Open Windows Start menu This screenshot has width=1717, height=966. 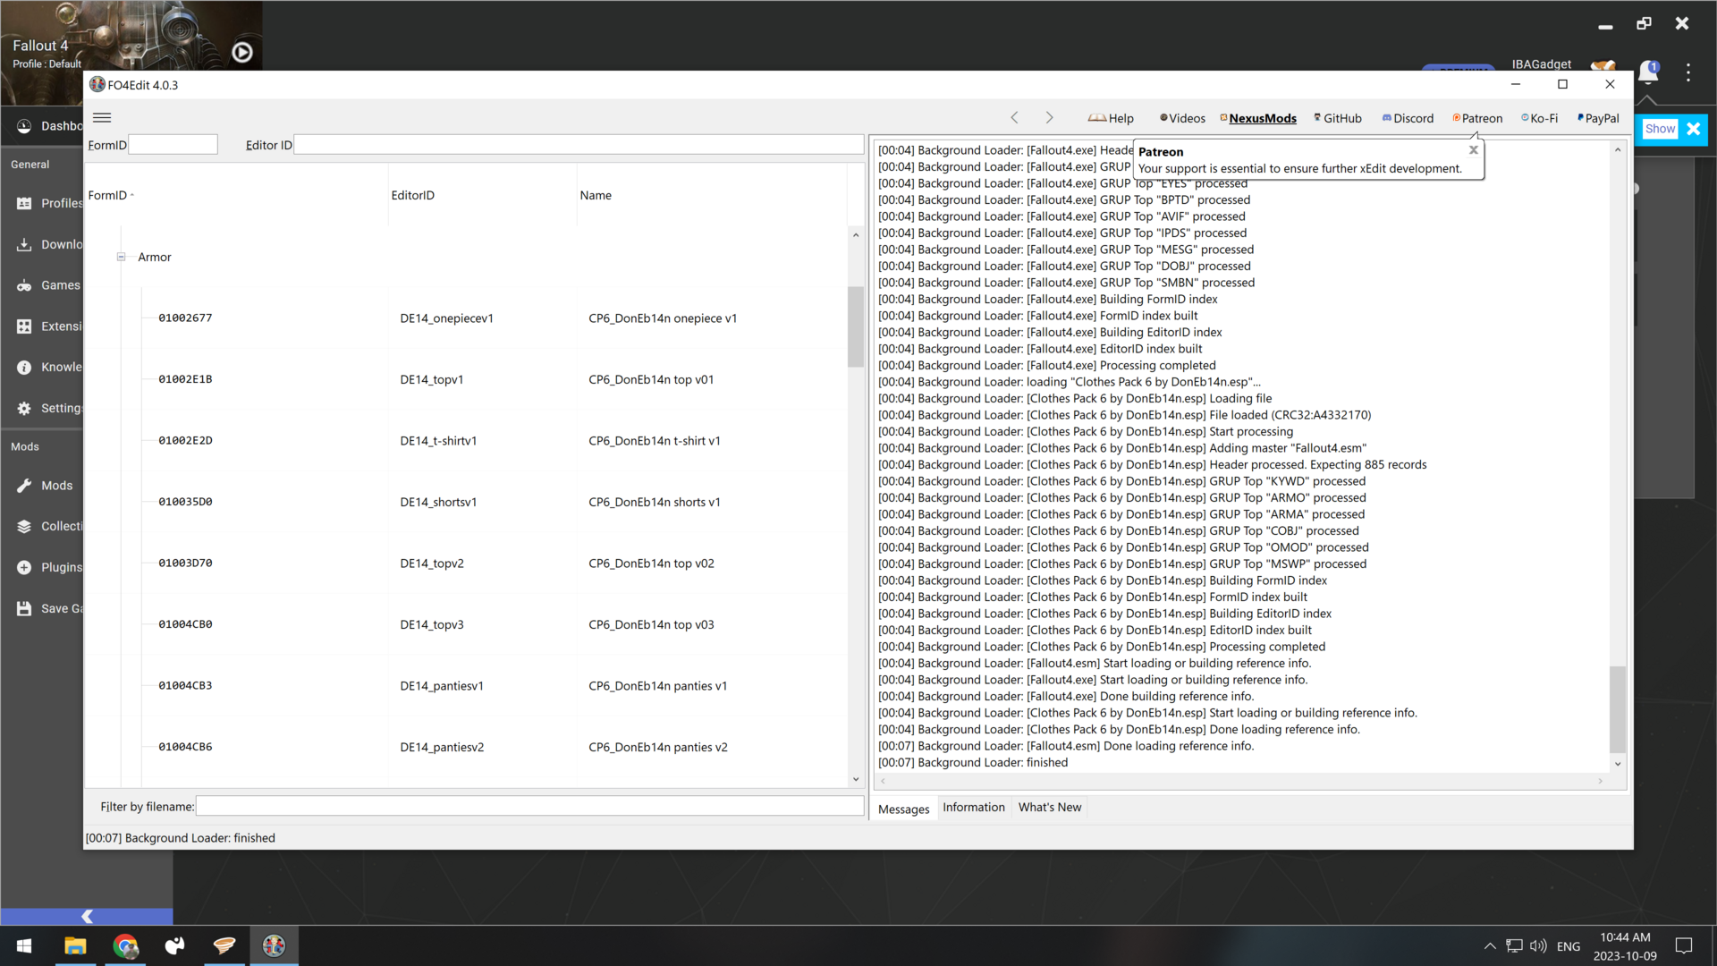click(25, 945)
